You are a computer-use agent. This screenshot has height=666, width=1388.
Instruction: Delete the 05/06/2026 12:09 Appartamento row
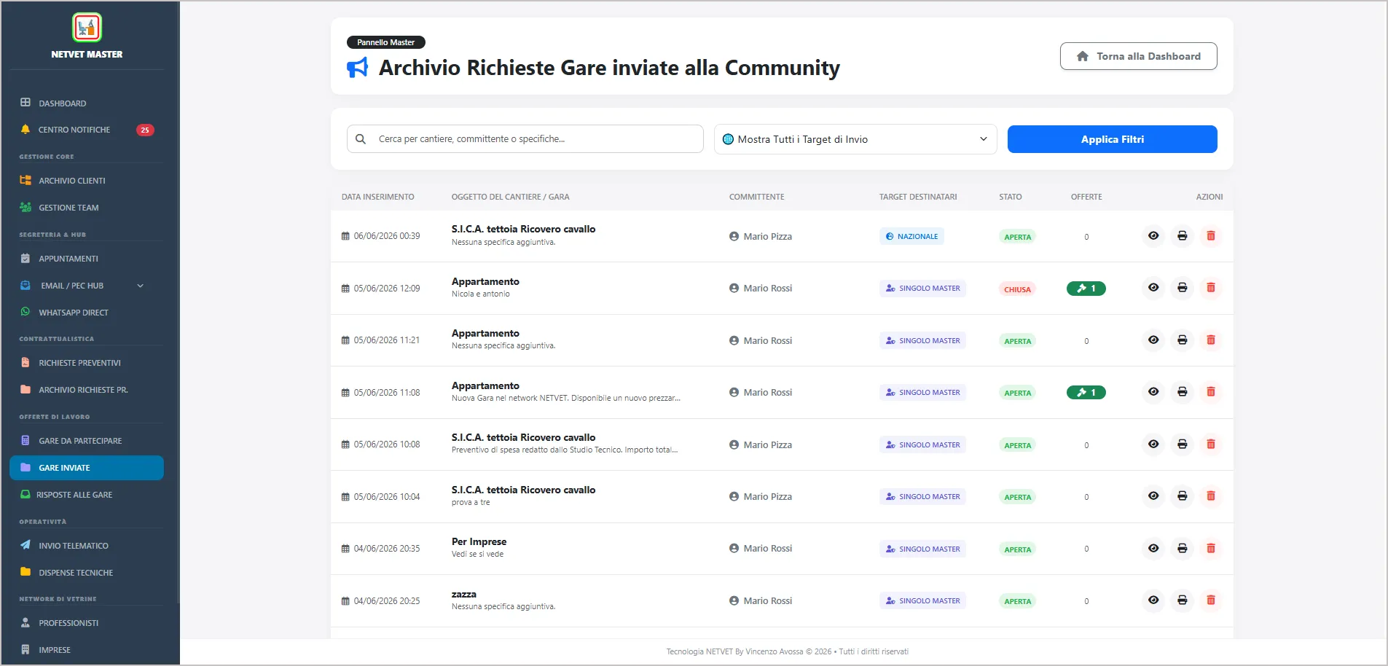pos(1211,288)
